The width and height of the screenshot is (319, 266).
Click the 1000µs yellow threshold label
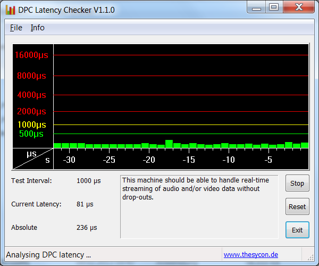(32, 124)
